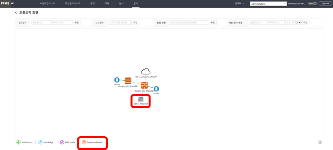
Task: Click the FPMS logo
Action: coord(5,4)
